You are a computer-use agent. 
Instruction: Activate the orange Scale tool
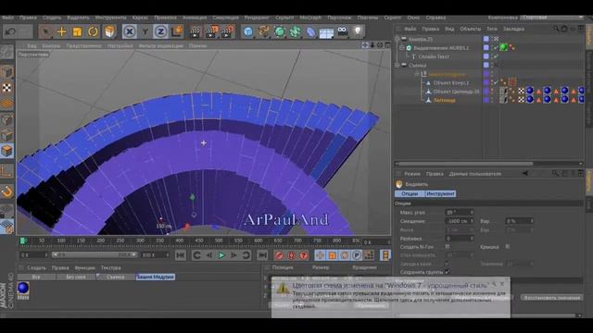click(x=77, y=31)
